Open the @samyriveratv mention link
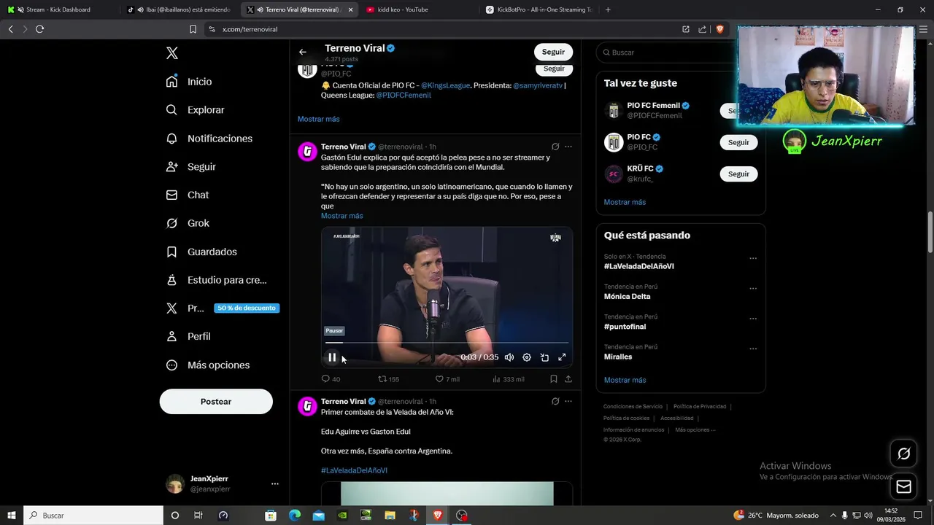The image size is (934, 525). (x=538, y=85)
